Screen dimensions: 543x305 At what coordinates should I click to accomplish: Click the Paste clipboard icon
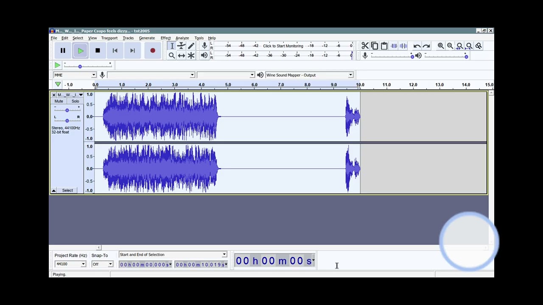click(384, 46)
